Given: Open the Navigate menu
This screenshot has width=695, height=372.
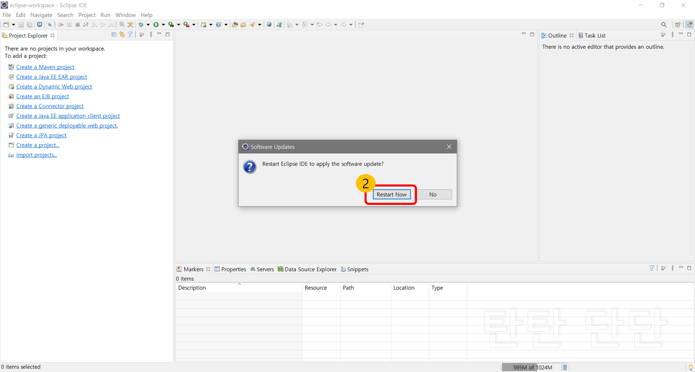Looking at the screenshot, I should click(41, 15).
